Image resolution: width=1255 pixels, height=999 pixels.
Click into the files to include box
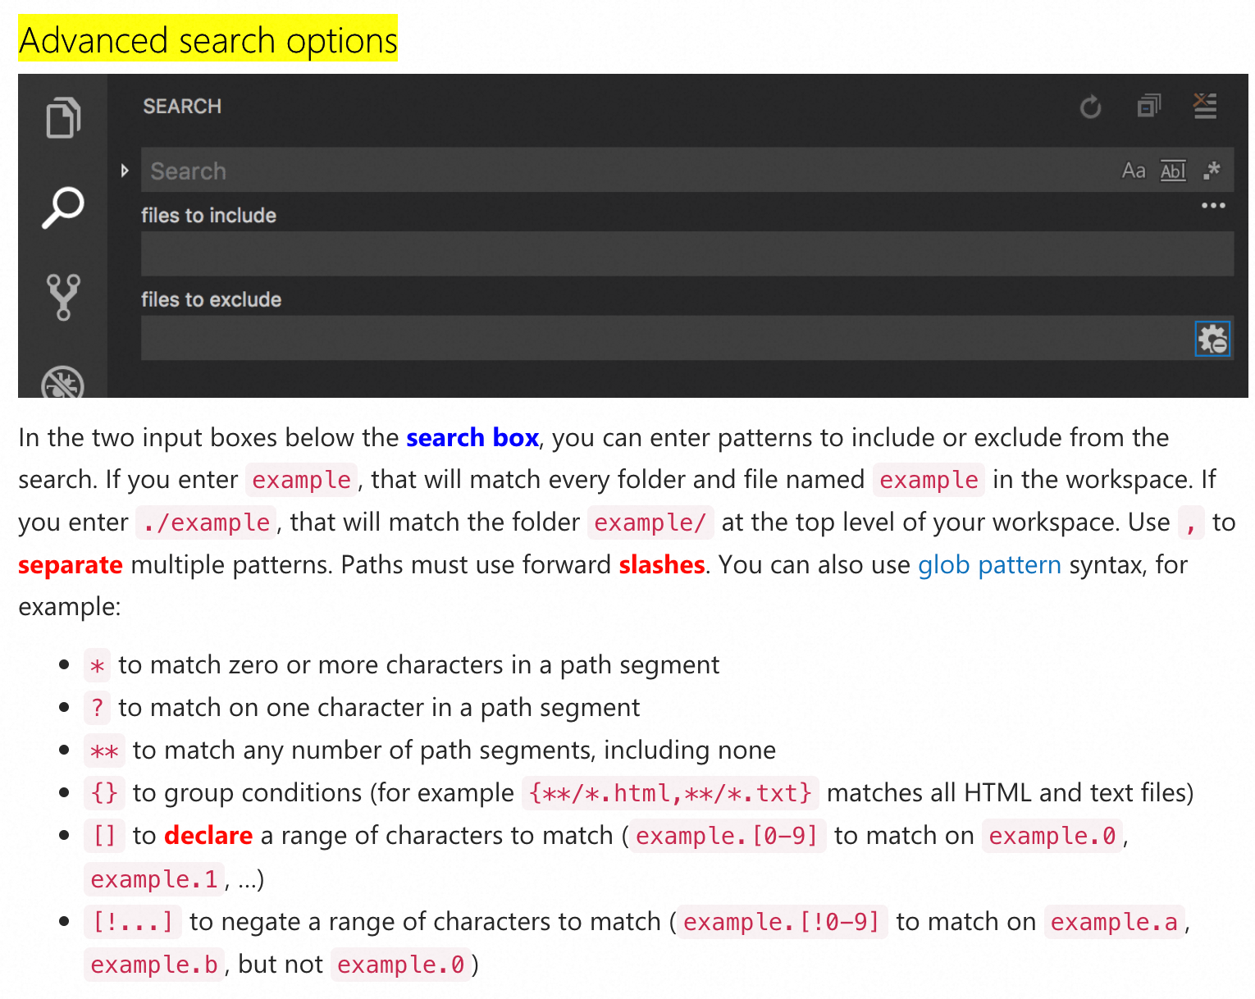[x=686, y=254]
